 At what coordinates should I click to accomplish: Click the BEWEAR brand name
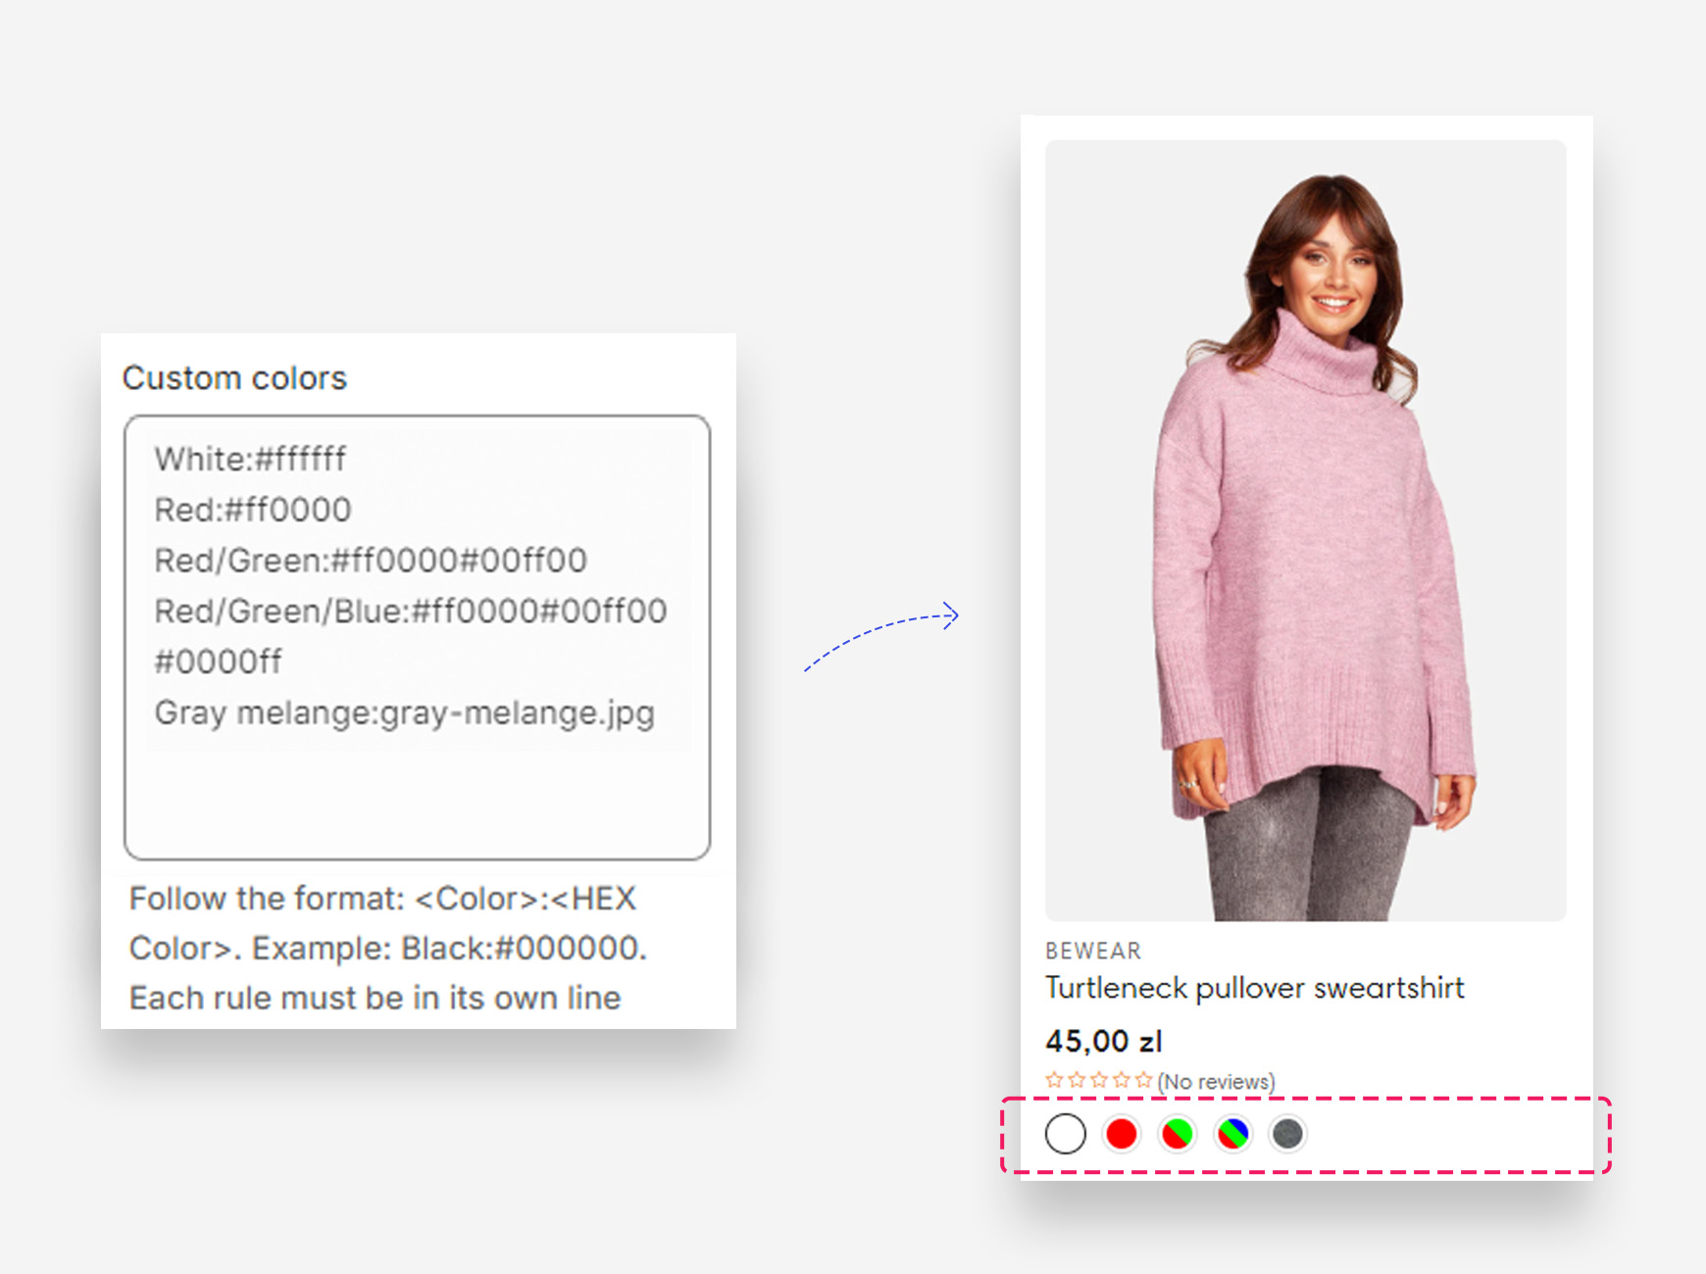(1092, 951)
